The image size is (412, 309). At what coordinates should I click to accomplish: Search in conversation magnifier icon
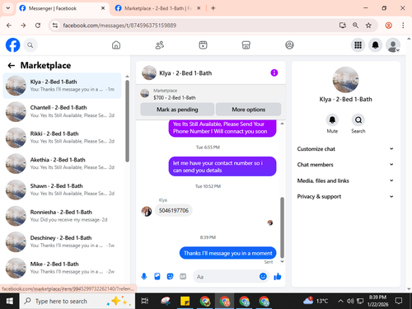(x=358, y=120)
